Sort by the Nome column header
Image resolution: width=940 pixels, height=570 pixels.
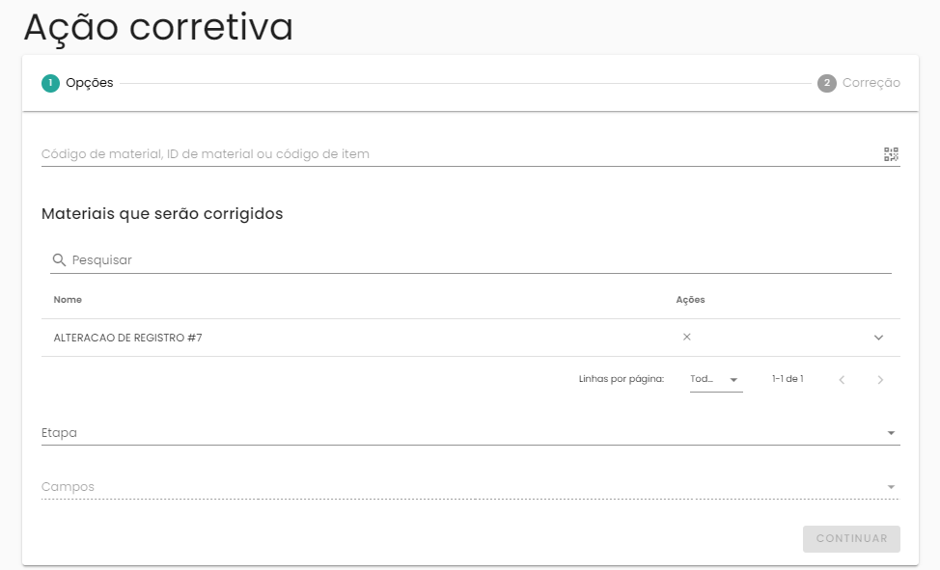(68, 300)
